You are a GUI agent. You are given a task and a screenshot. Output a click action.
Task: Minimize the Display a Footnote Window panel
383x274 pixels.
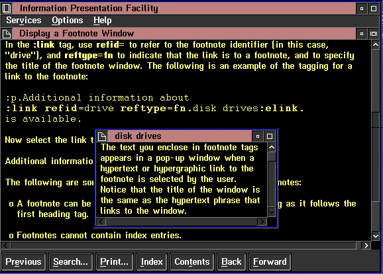tap(362, 34)
